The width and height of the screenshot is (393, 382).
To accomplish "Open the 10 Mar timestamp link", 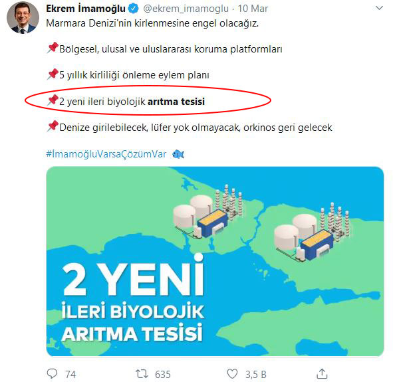I will 253,9.
